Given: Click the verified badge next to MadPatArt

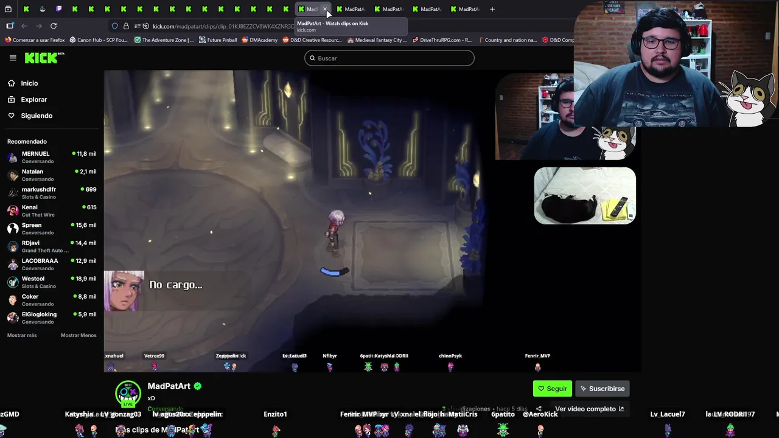Looking at the screenshot, I should tap(198, 386).
